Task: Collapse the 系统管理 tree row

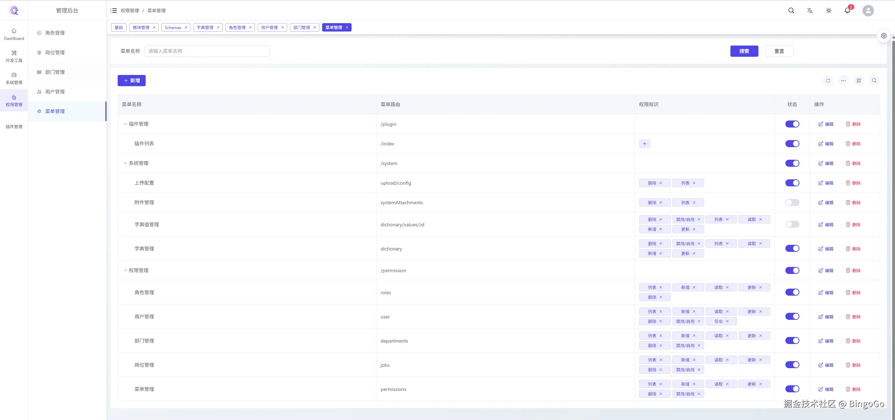Action: 125,163
